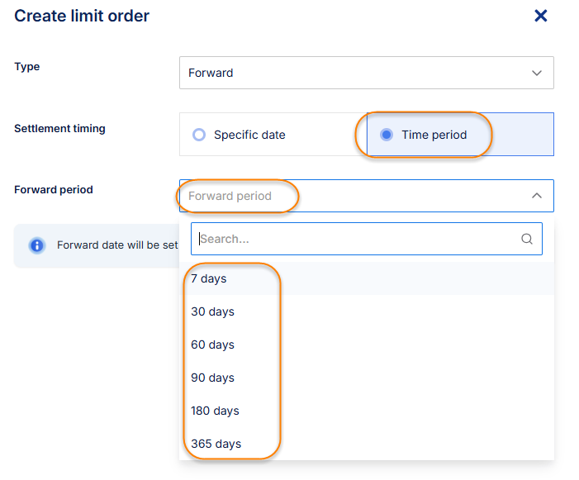Viewport: 579px width, 480px height.
Task: Click the Create limit order title
Action: (x=82, y=16)
